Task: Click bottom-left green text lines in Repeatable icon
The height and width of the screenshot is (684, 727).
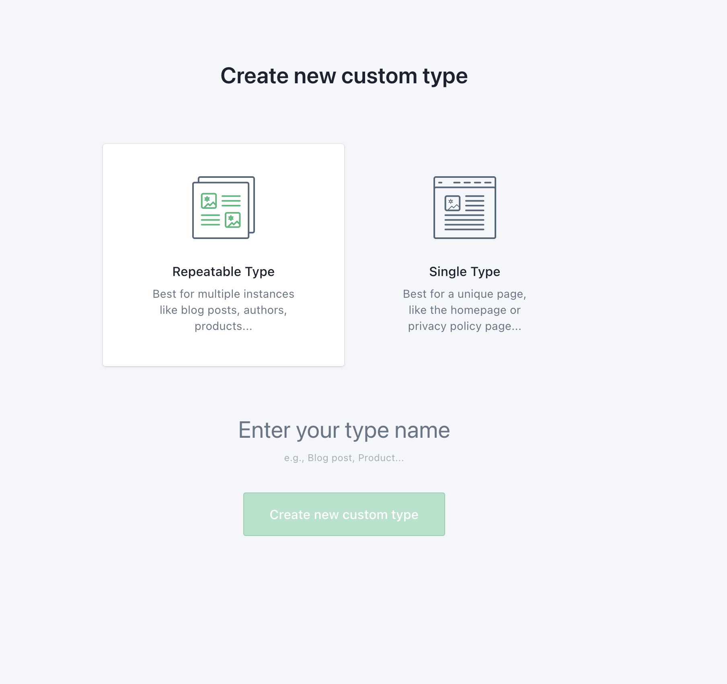Action: (210, 220)
